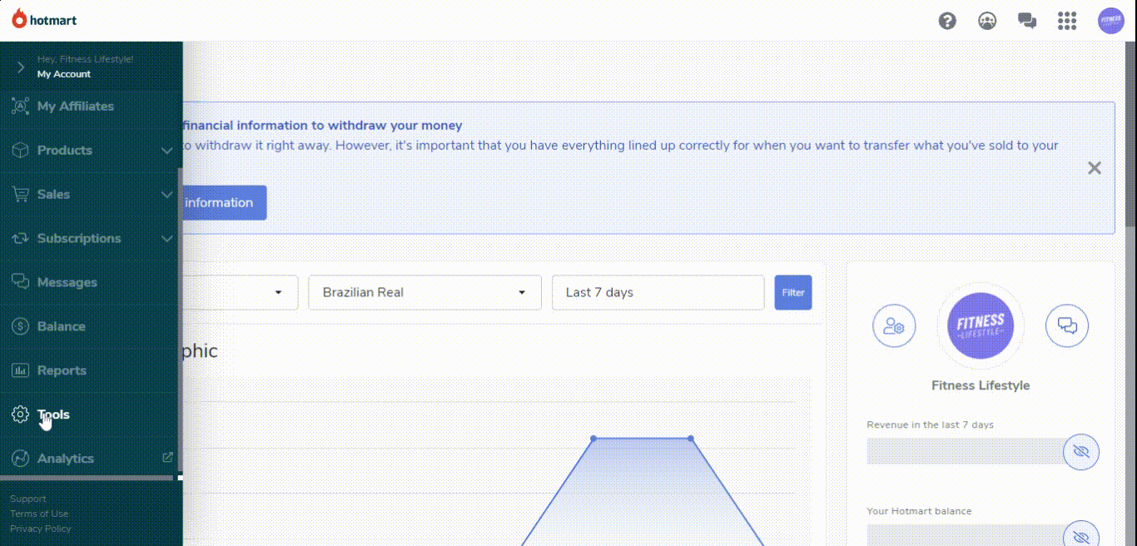The height and width of the screenshot is (546, 1137).
Task: Click the Balance dollar coin icon
Action: tap(20, 326)
